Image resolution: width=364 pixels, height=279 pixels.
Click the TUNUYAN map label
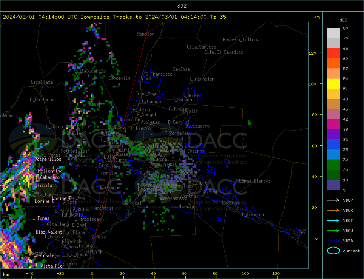(94, 252)
